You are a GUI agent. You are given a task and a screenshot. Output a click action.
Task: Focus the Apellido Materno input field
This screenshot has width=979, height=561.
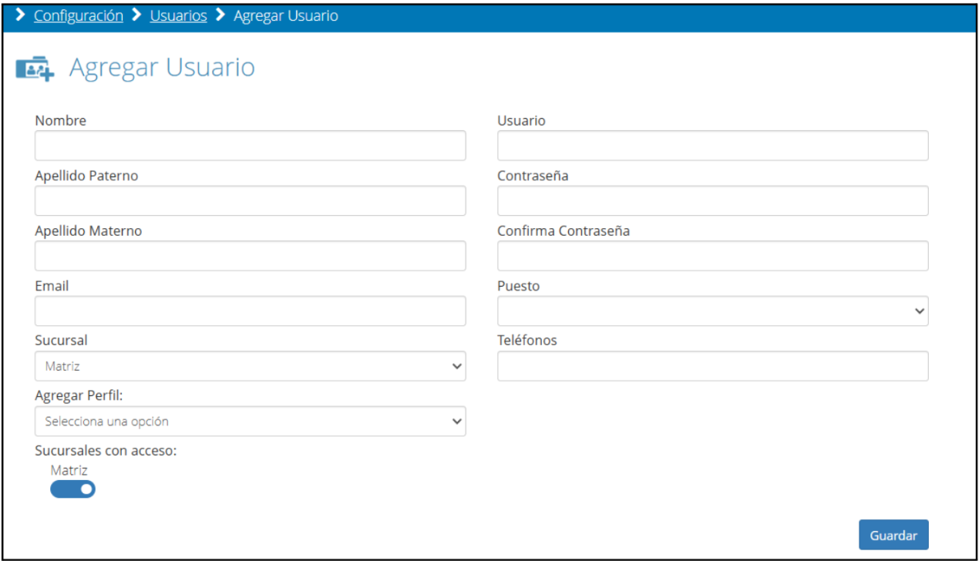pyautogui.click(x=251, y=256)
